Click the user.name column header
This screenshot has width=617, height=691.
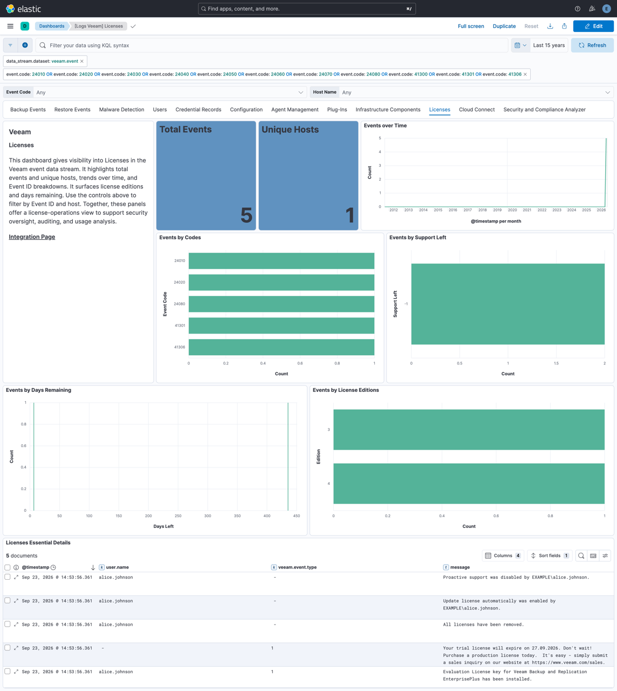pyautogui.click(x=118, y=567)
